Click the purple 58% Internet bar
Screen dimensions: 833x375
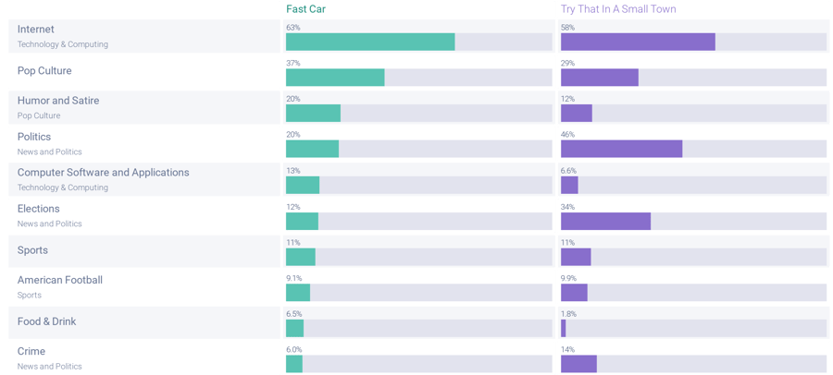(x=638, y=42)
